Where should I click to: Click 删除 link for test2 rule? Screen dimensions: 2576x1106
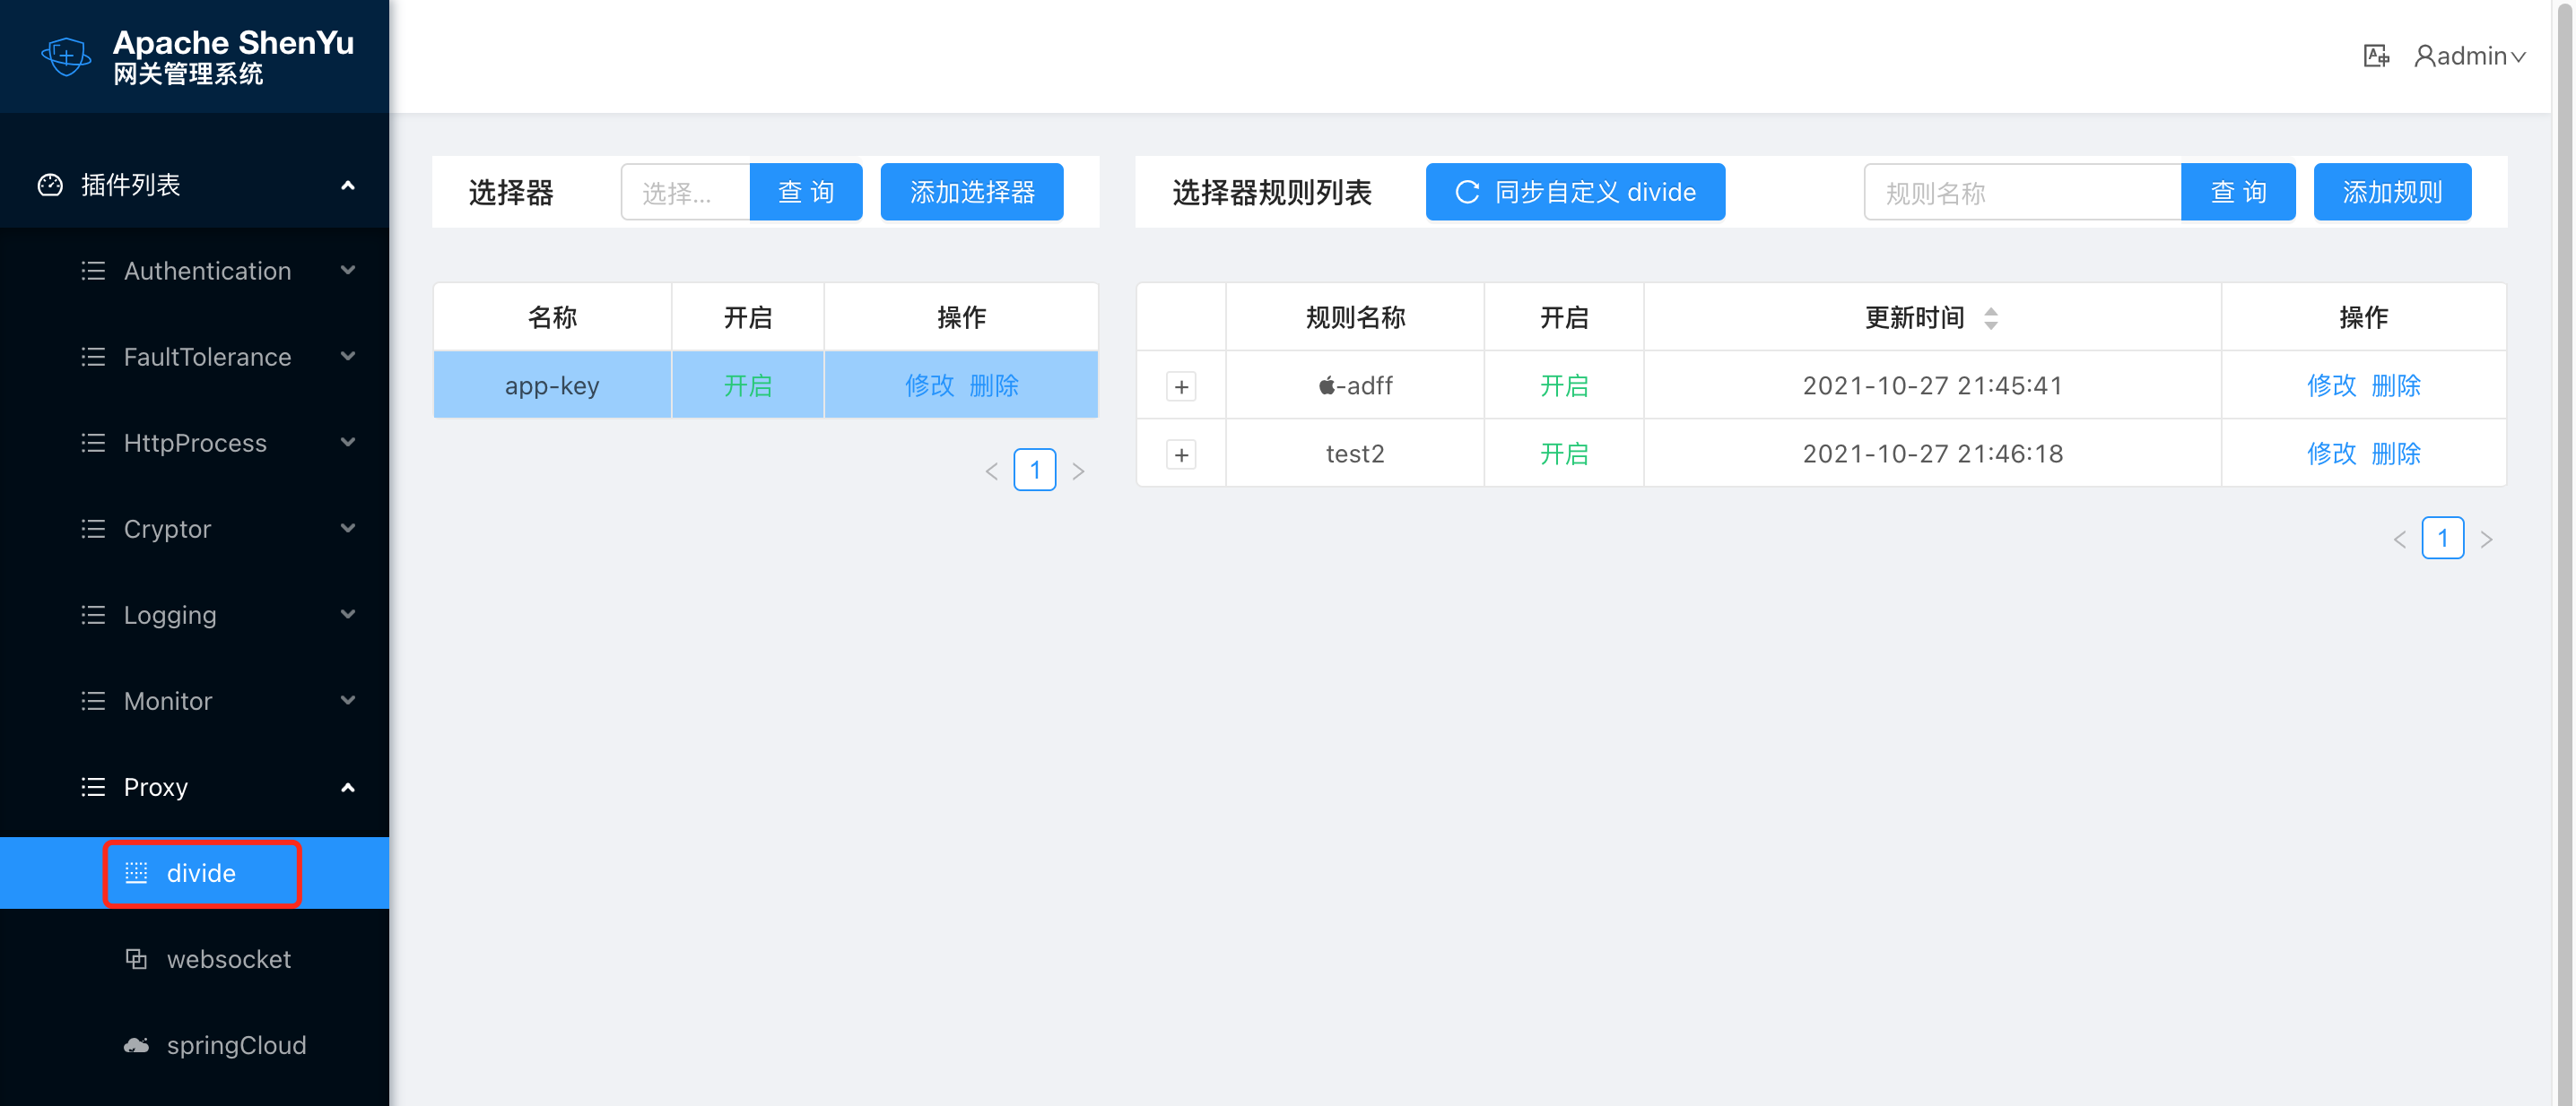click(x=2396, y=454)
